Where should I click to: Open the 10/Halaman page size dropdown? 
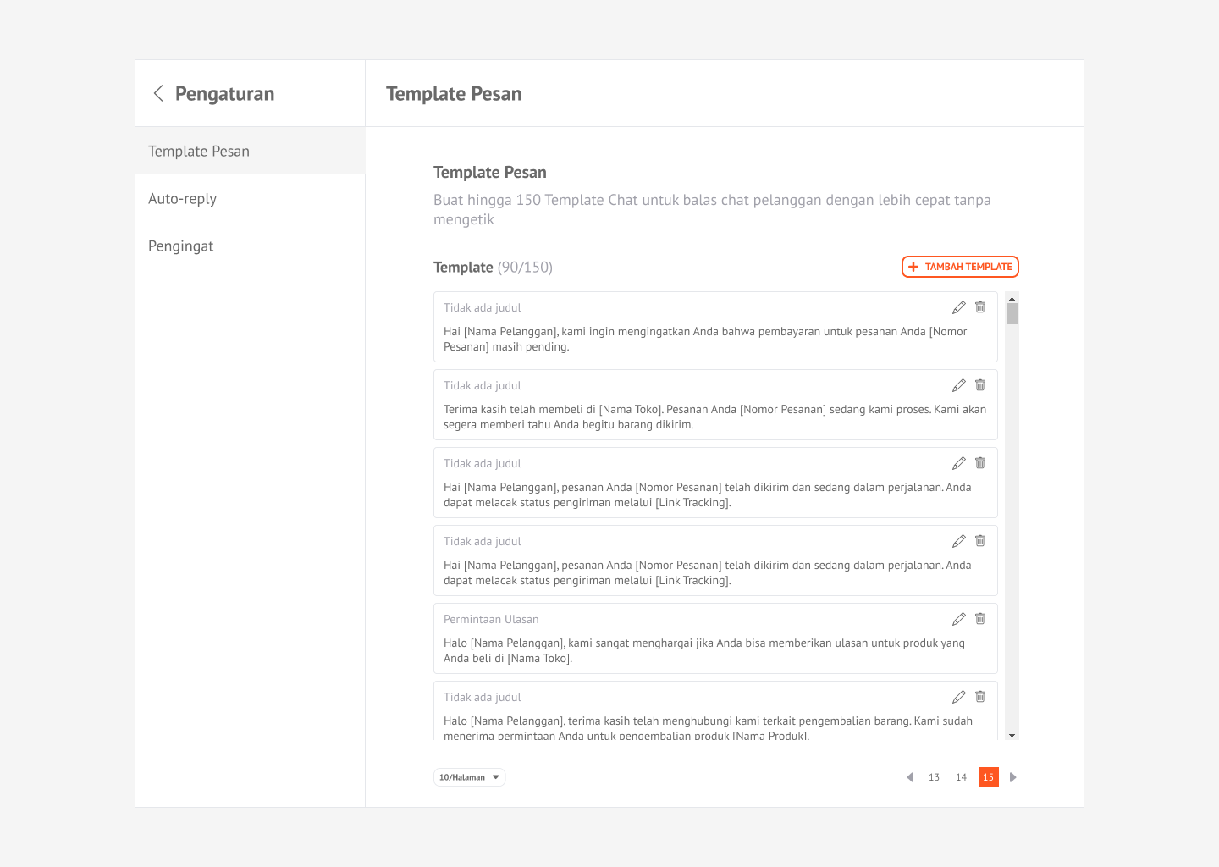(469, 777)
